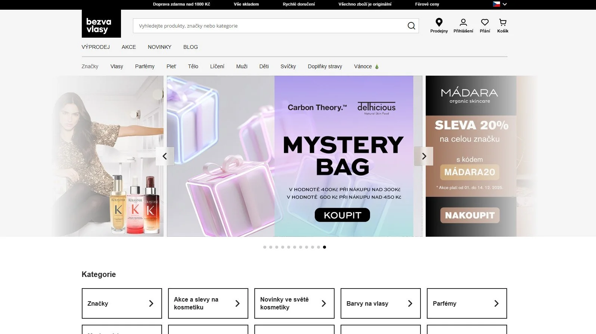
Task: Open the Košík shopping cart icon
Action: [x=503, y=26]
